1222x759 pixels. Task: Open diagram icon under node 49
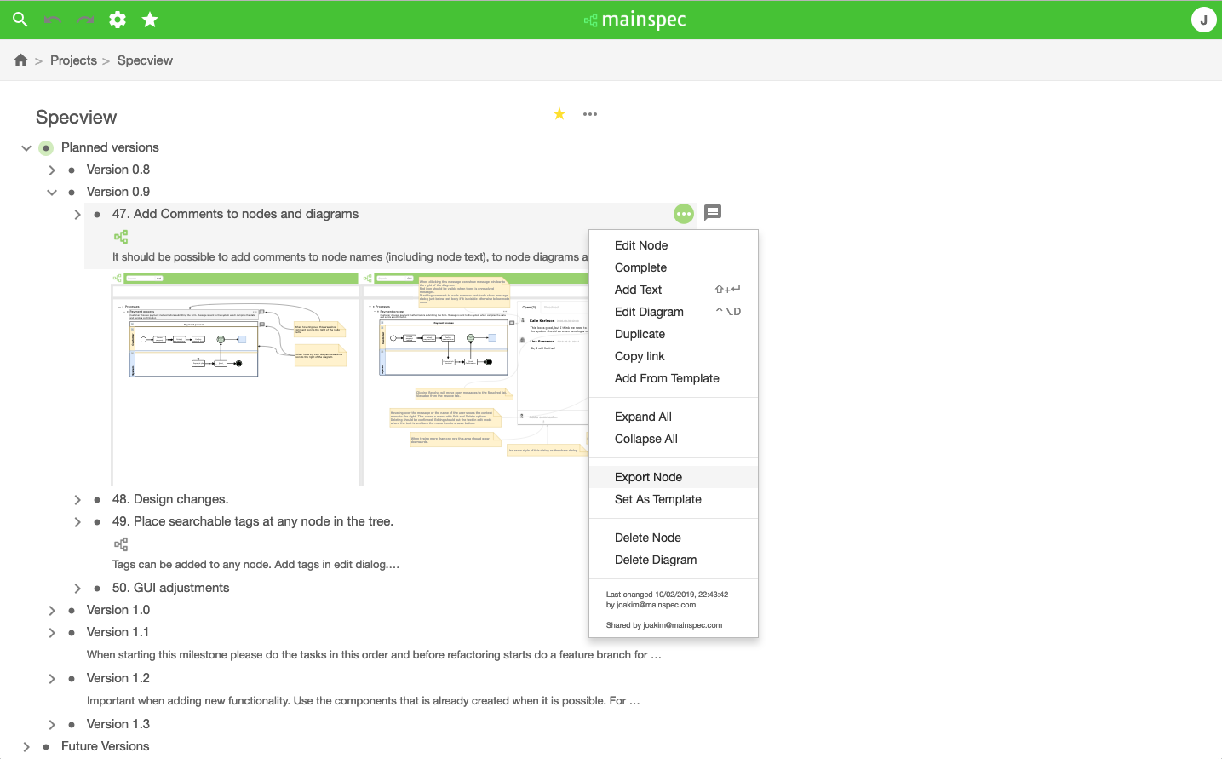pos(121,544)
